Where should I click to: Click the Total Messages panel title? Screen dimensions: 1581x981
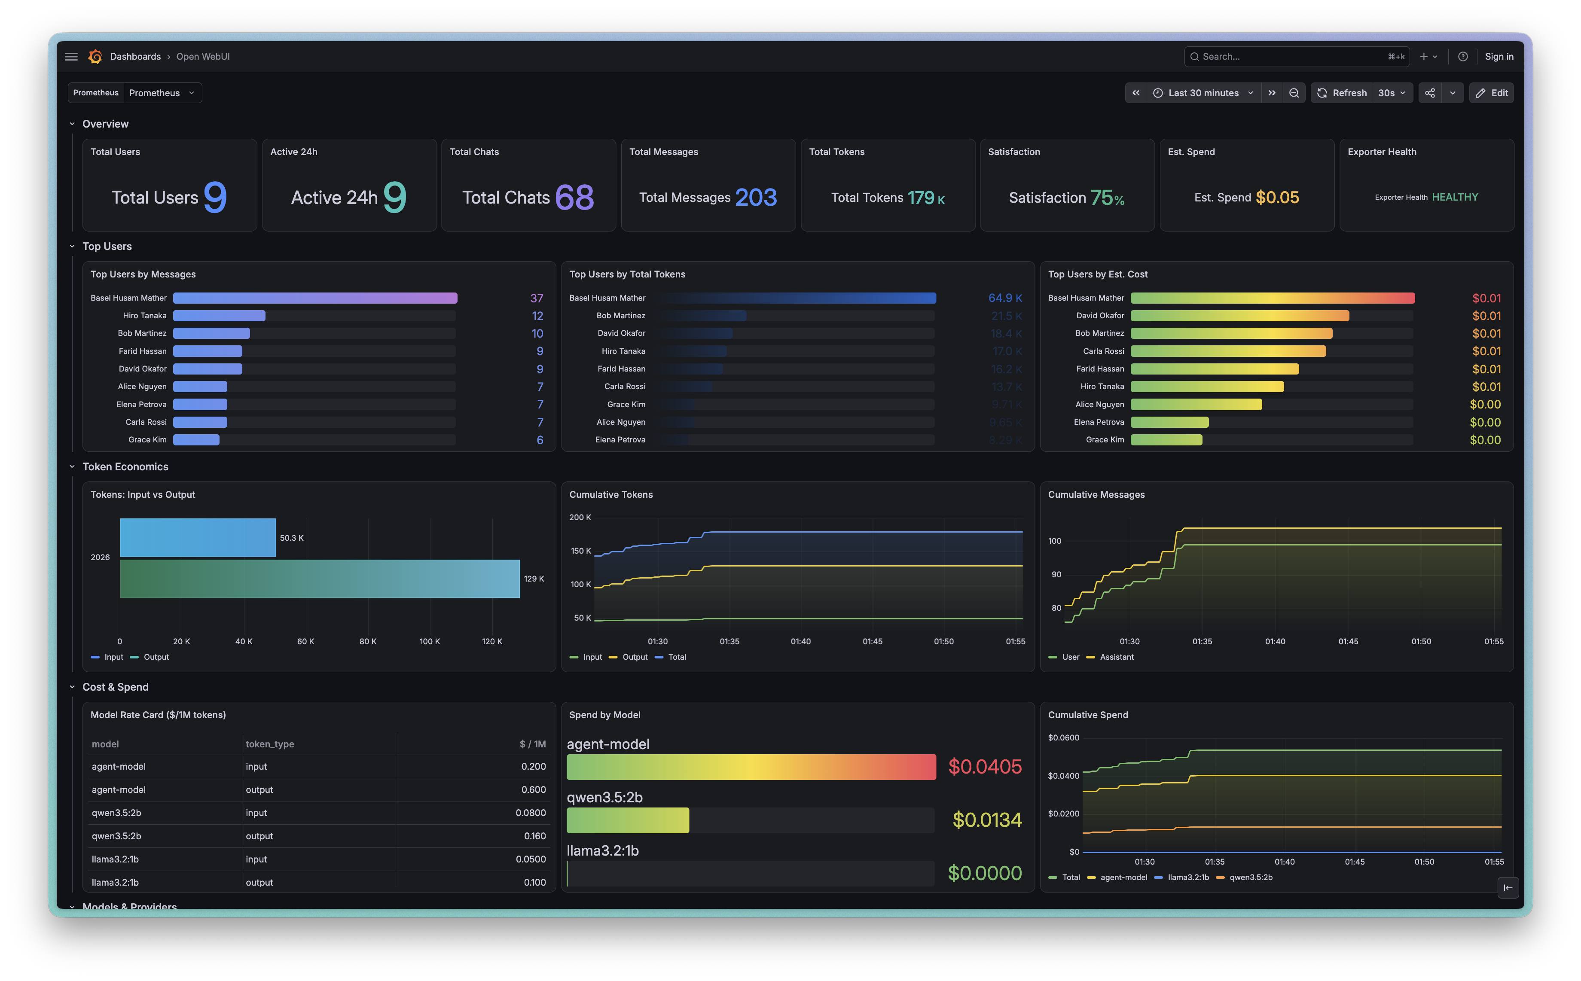tap(663, 152)
